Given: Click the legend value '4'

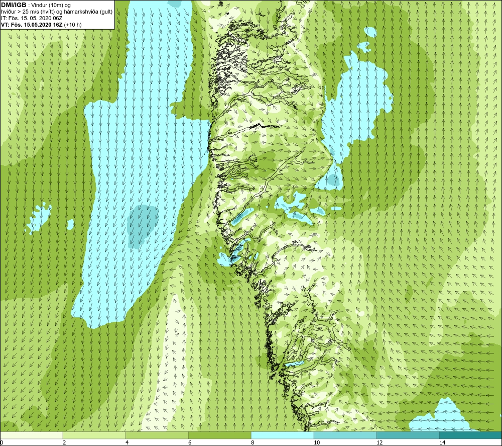Looking at the screenshot, I should click(x=127, y=442).
